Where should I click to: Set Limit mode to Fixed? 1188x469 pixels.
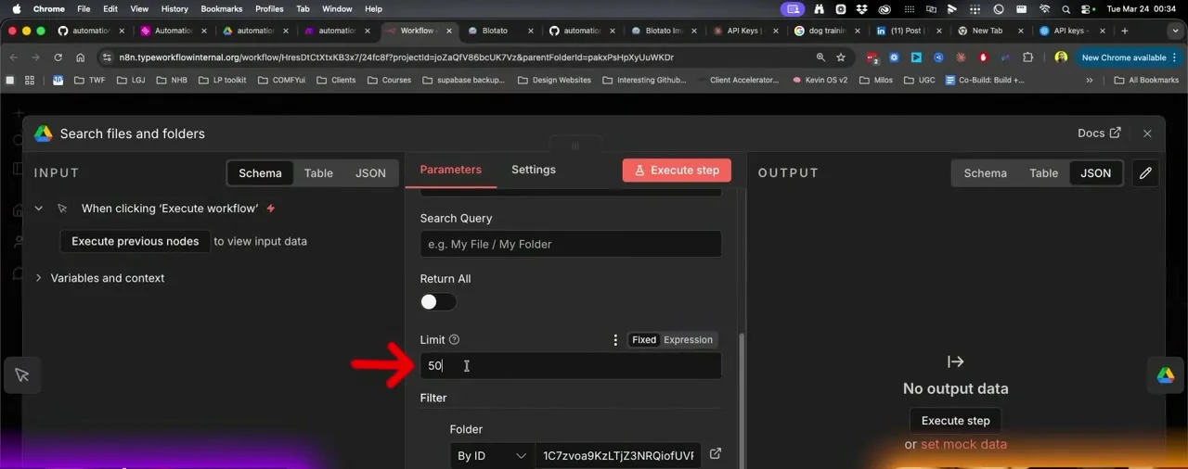[x=644, y=340]
